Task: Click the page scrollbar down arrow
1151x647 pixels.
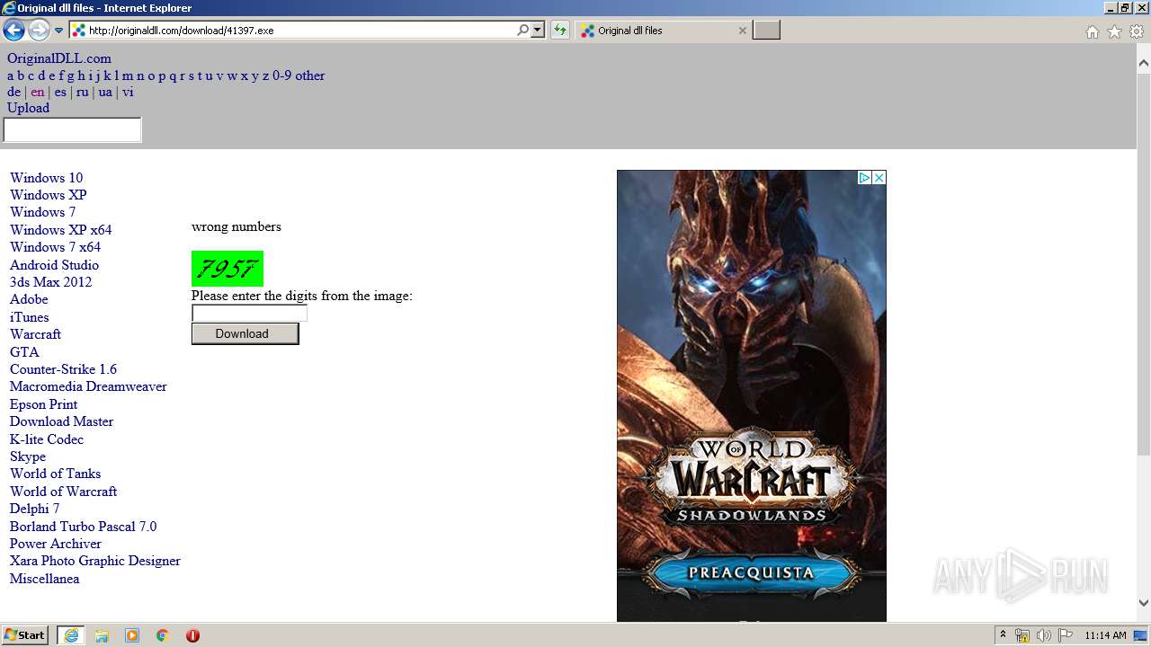Action: tap(1144, 603)
